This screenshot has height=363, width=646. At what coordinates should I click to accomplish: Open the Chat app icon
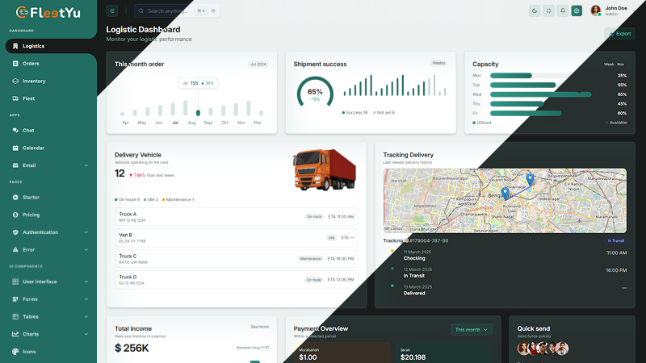16,130
